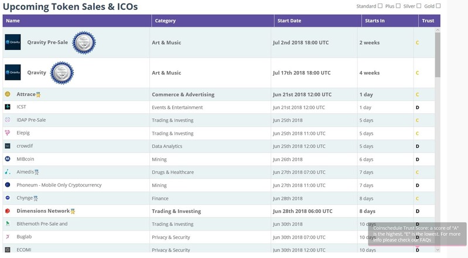Enable the Standard filter checkbox

(380, 6)
